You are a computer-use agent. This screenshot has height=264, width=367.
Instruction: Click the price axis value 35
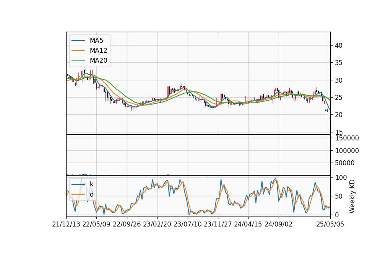[339, 63]
